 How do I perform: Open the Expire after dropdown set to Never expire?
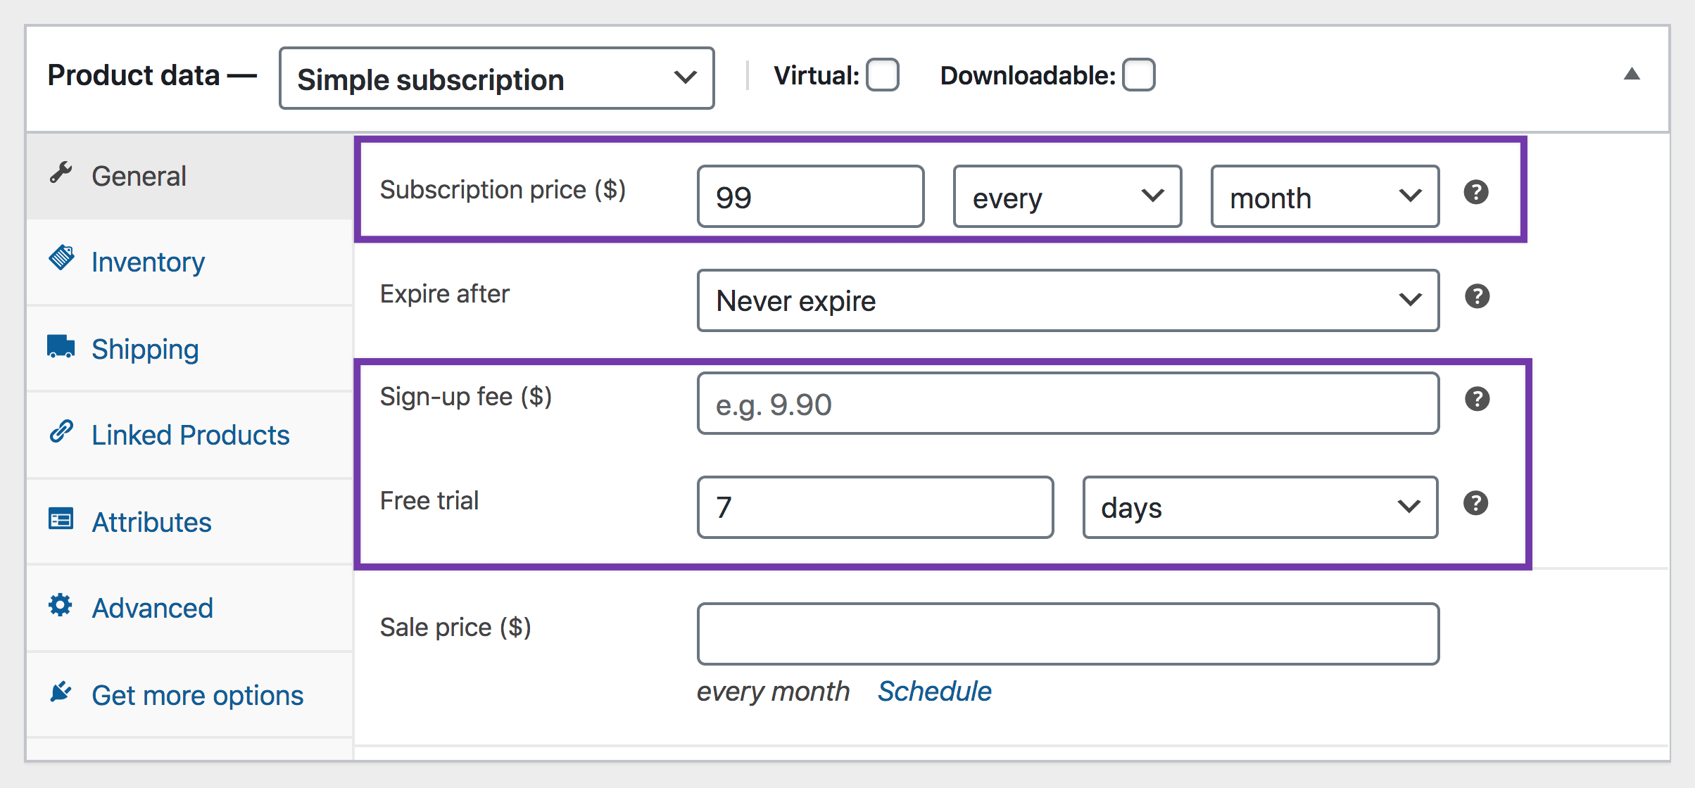(1067, 301)
